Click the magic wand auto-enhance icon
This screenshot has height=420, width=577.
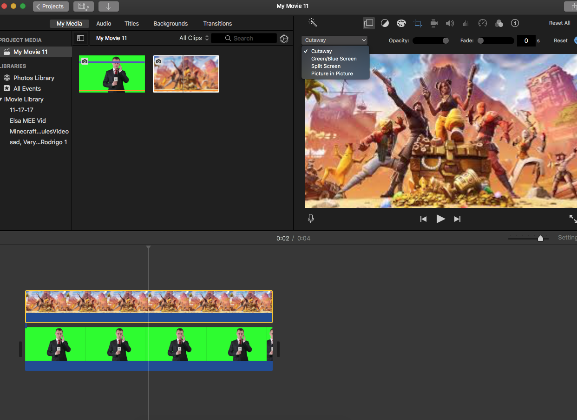click(312, 23)
